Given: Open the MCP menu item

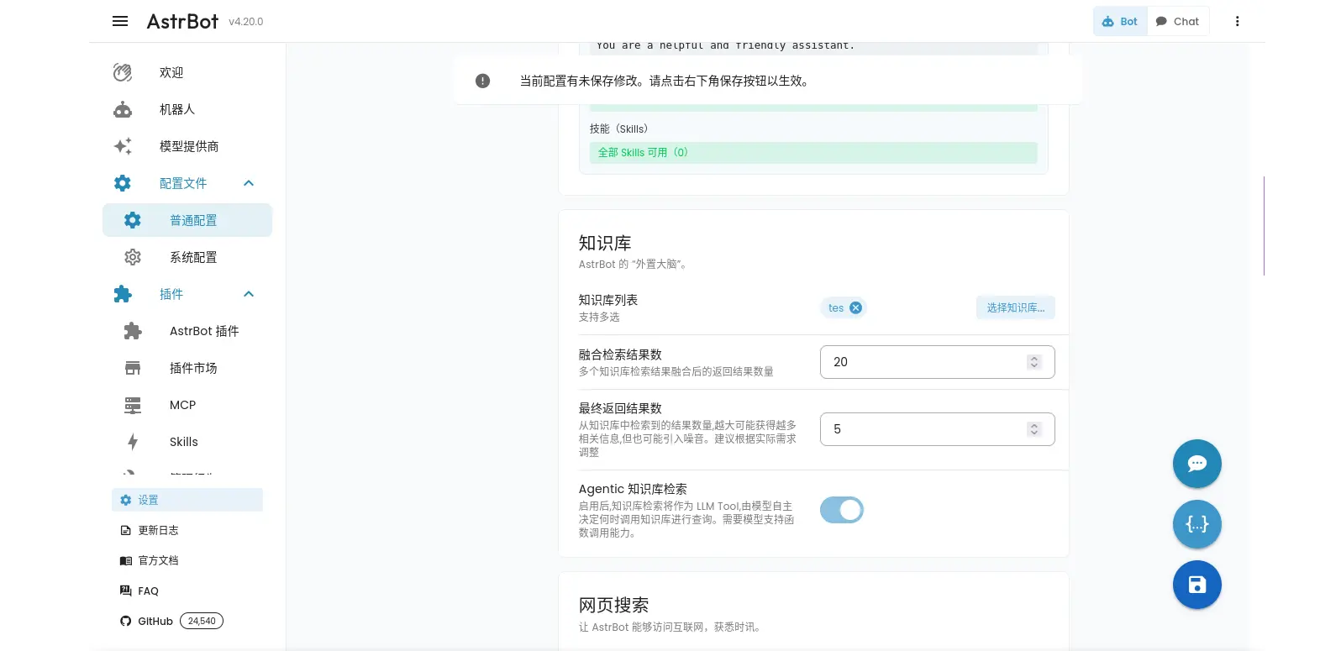Looking at the screenshot, I should (x=182, y=405).
